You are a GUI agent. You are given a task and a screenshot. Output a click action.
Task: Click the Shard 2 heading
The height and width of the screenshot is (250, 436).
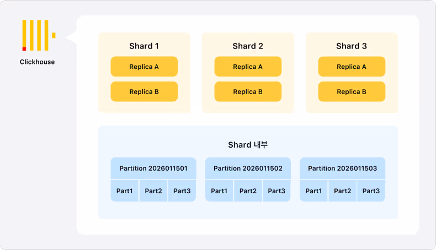pos(248,46)
